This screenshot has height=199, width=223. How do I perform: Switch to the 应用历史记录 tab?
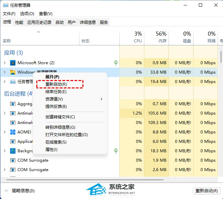click(39, 22)
